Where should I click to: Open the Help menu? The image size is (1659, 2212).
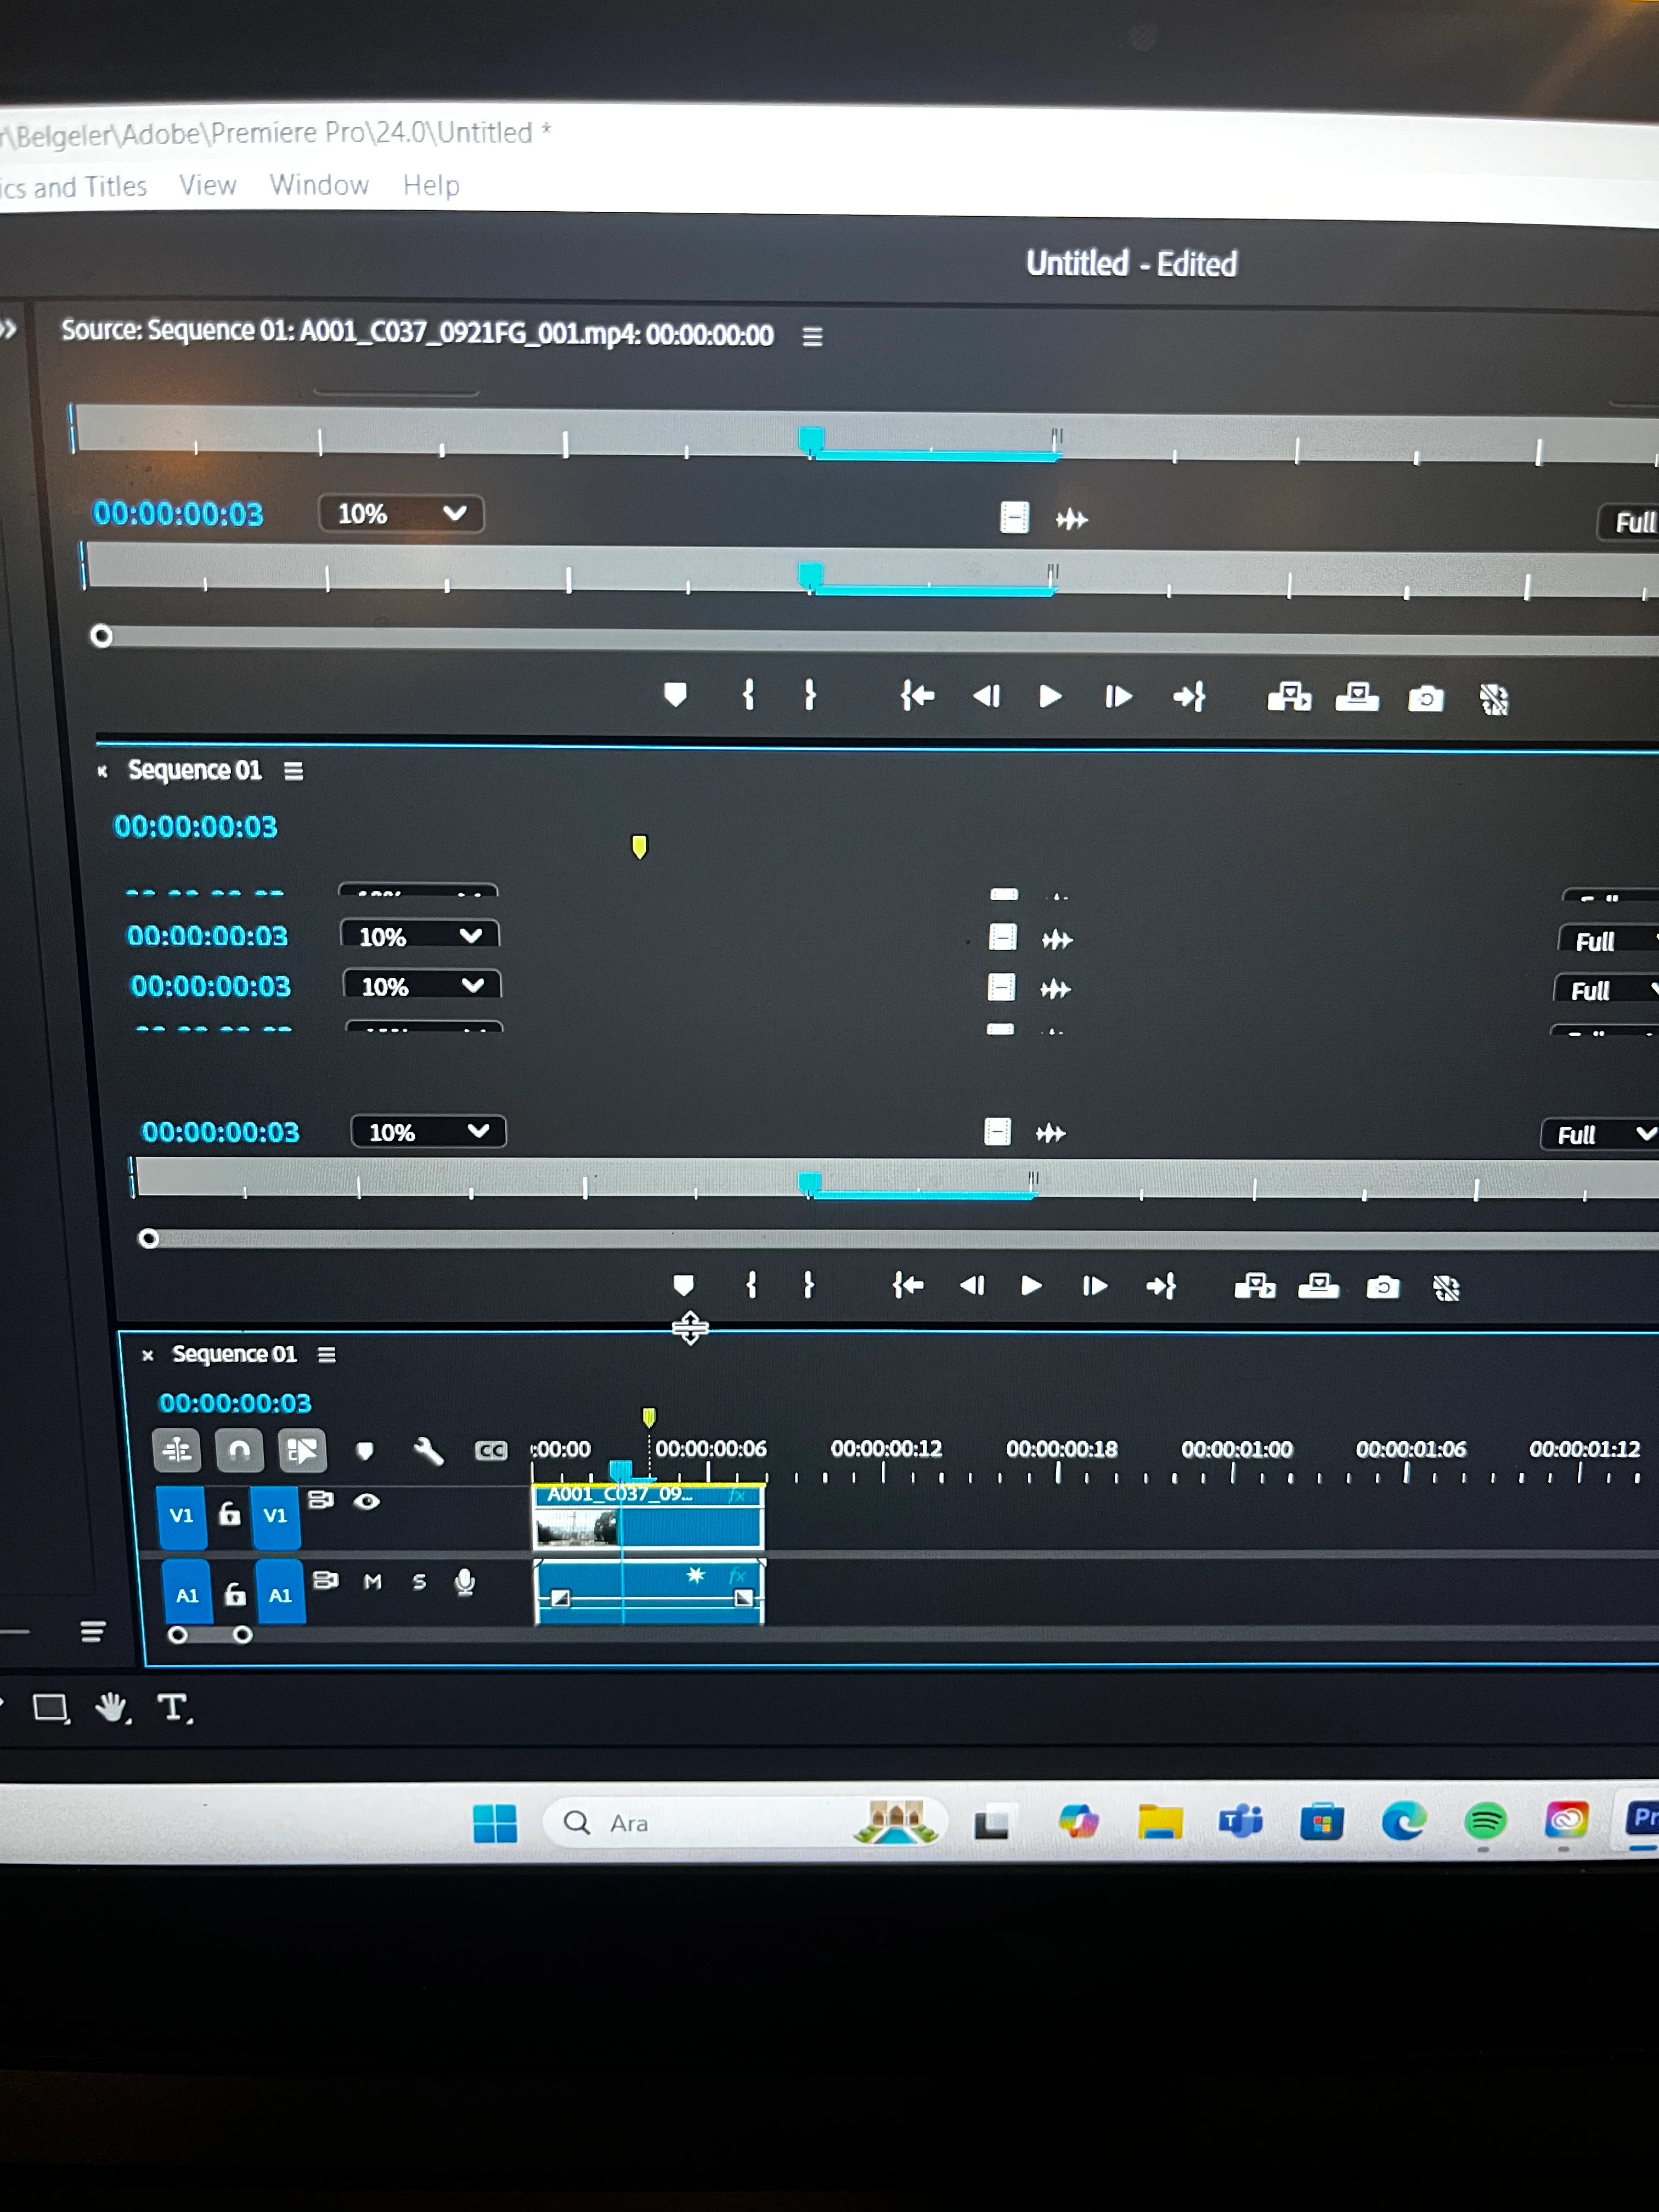click(431, 186)
